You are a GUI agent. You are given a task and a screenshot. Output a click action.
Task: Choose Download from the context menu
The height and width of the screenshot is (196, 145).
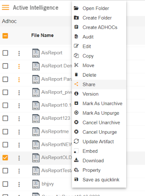[99, 161]
